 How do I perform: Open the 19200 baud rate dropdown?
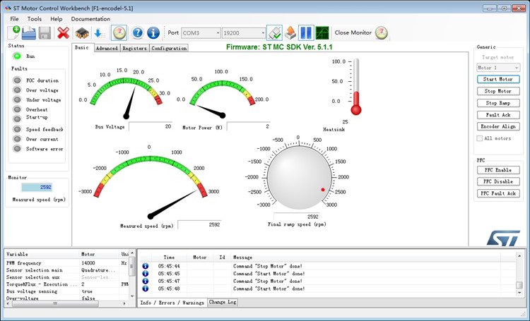[244, 33]
